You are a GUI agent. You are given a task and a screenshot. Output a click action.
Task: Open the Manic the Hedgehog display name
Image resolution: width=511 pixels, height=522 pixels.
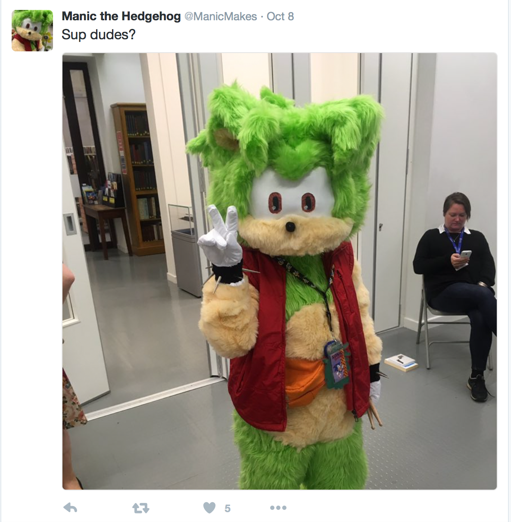point(121,16)
